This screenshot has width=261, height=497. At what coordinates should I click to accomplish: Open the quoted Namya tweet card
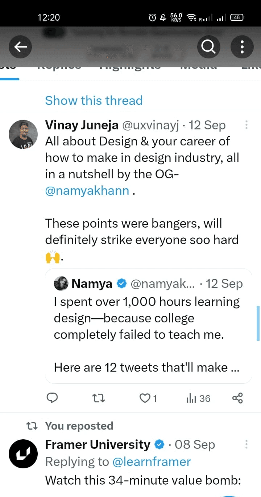tap(148, 326)
